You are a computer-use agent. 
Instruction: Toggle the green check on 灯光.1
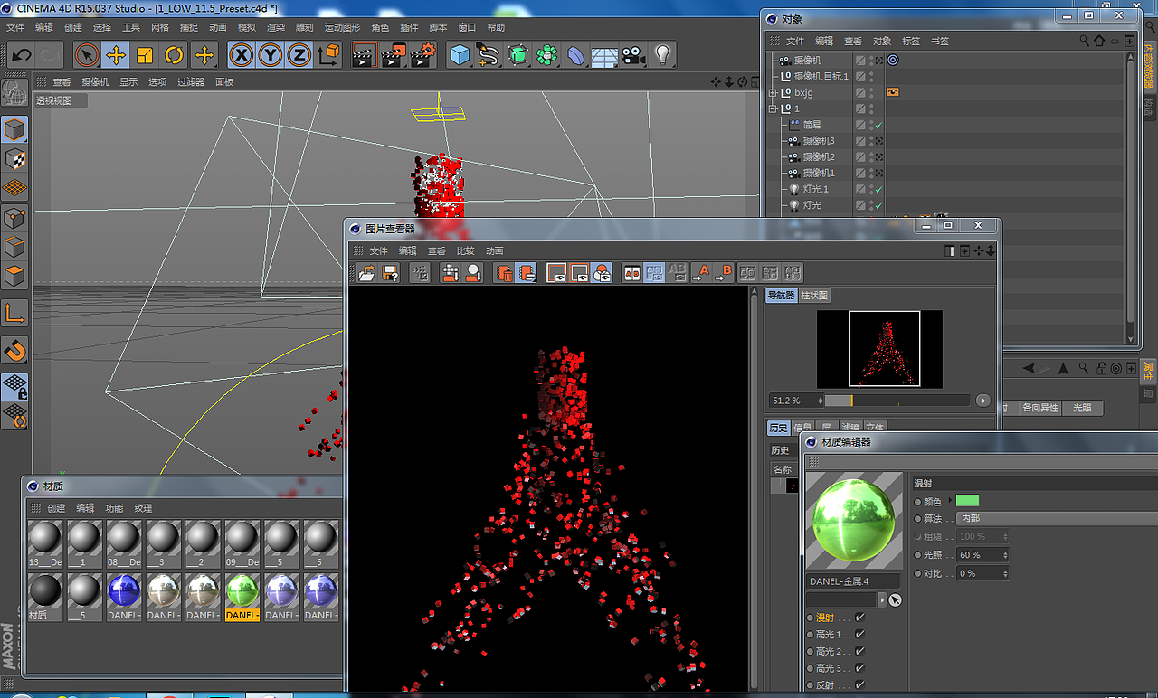pos(878,189)
